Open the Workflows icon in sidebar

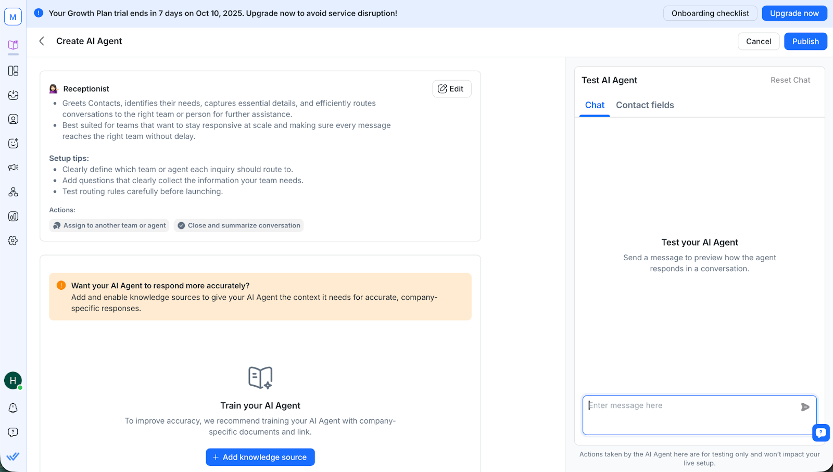14,192
